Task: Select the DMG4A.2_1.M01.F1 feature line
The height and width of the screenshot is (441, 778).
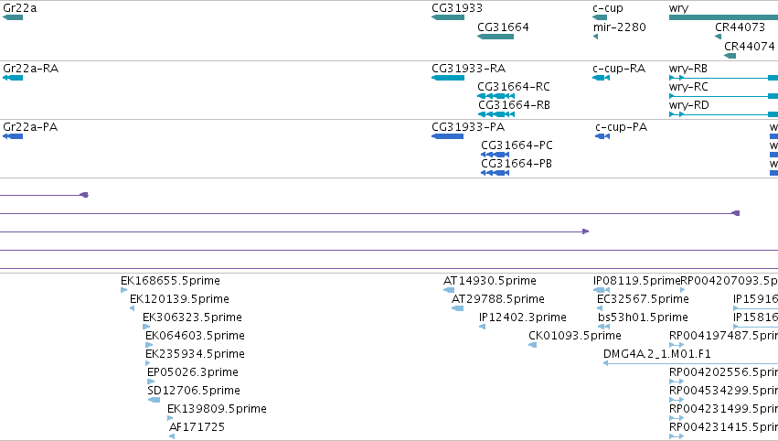Action: coord(690,363)
